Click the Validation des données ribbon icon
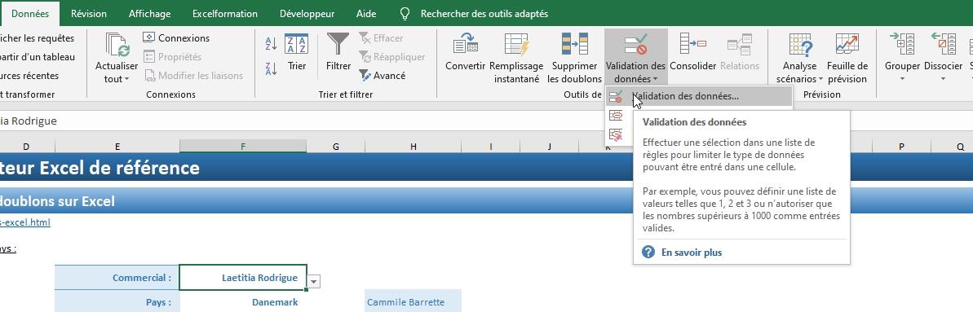 (635, 45)
